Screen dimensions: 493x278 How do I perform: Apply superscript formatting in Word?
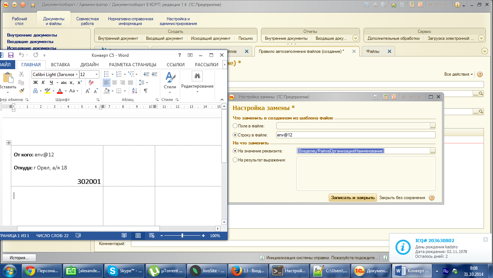pos(79,83)
